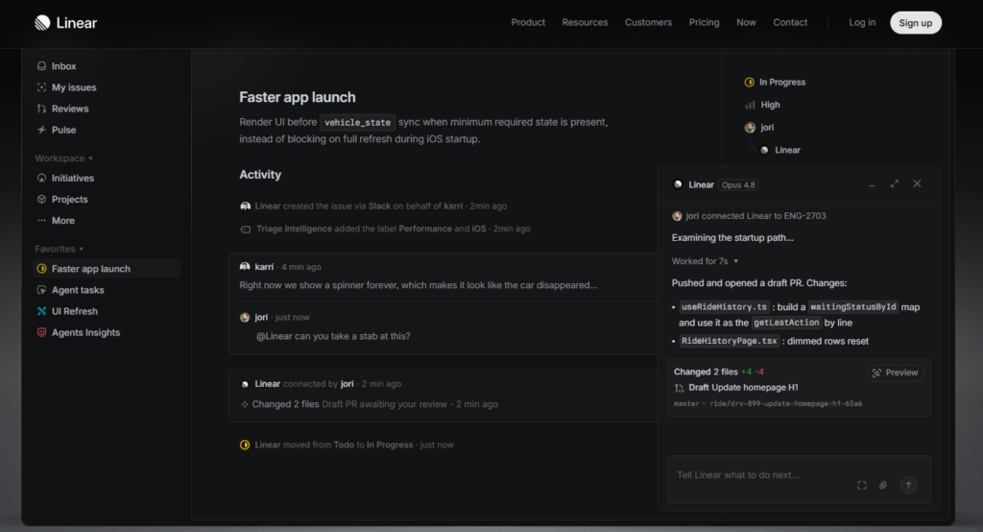
Task: Open 'Draft Update homepage H1' pull request
Action: click(x=743, y=388)
